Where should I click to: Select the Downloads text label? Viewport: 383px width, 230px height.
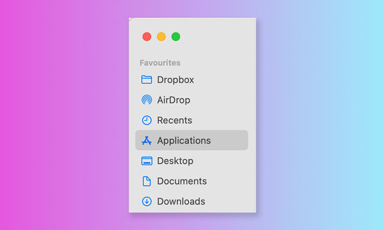pos(181,201)
